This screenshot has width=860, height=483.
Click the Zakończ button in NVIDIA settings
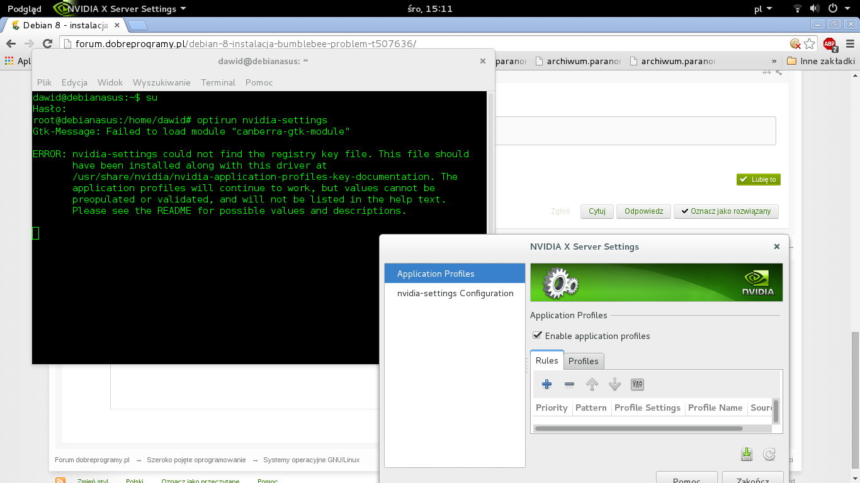(x=752, y=478)
